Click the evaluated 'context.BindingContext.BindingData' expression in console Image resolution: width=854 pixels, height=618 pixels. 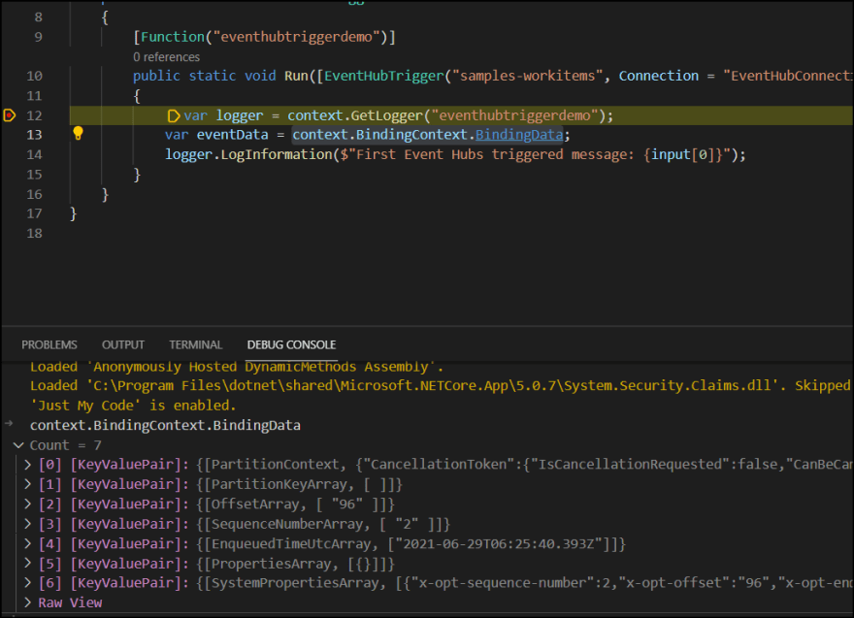[x=165, y=425]
